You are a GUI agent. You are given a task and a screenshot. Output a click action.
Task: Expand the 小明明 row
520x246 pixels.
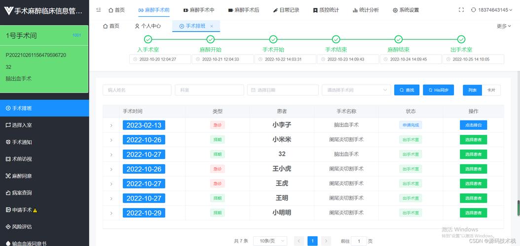(x=111, y=213)
